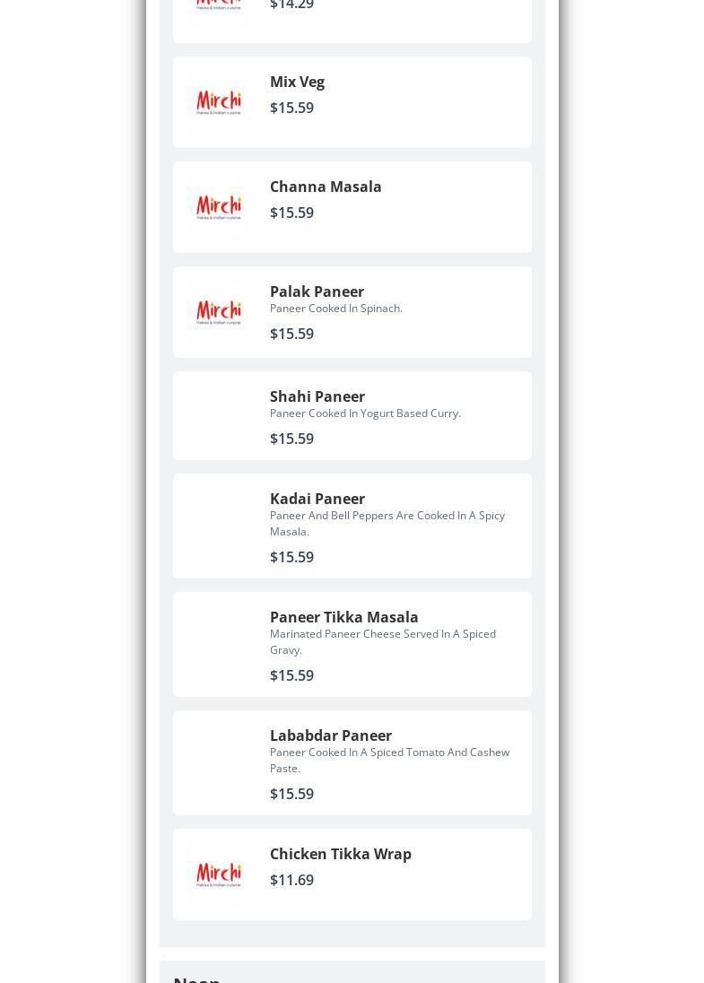Click the $11.69 price on Chicken Tikka Wrap

click(x=291, y=880)
